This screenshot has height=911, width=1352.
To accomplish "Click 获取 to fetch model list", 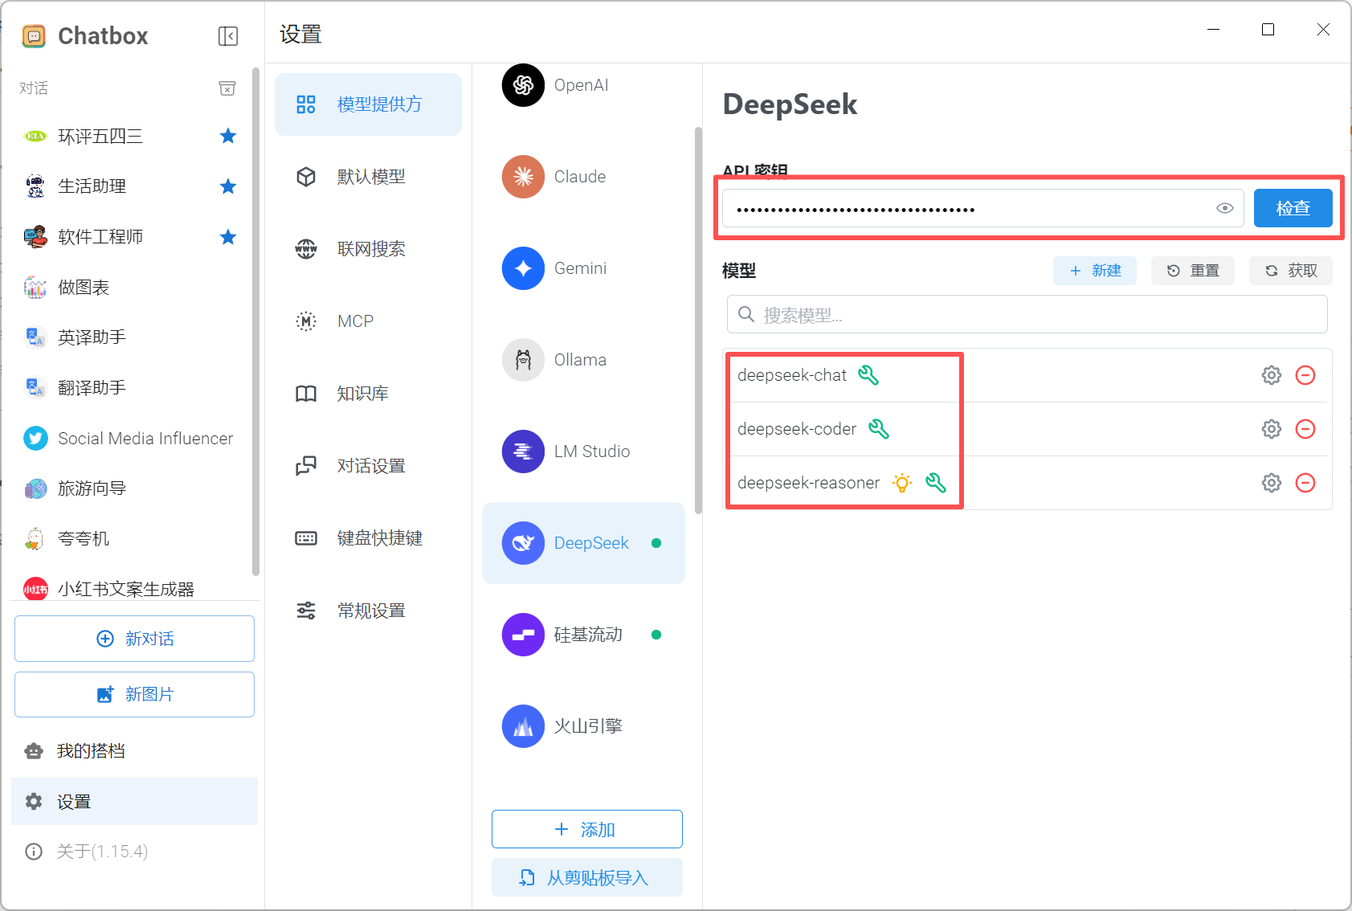I will (x=1290, y=271).
